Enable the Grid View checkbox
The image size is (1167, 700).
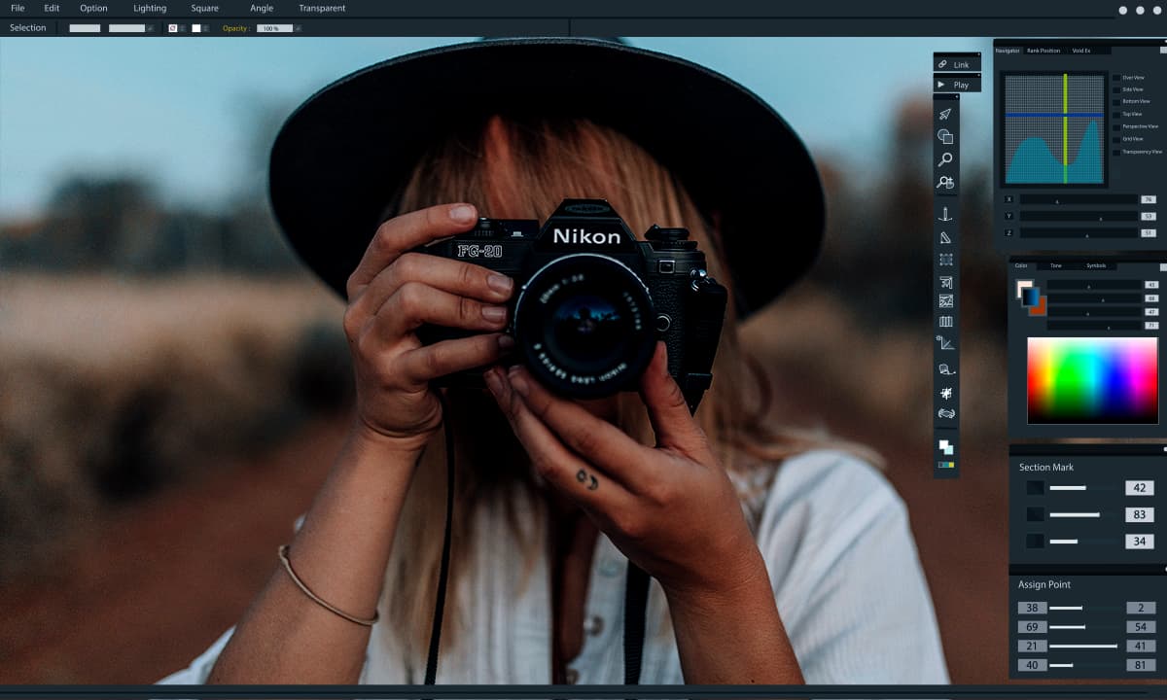click(x=1116, y=139)
